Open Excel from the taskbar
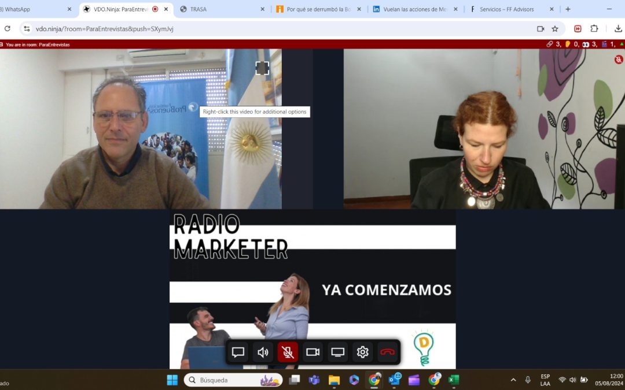The height and width of the screenshot is (390, 625). pyautogui.click(x=454, y=380)
